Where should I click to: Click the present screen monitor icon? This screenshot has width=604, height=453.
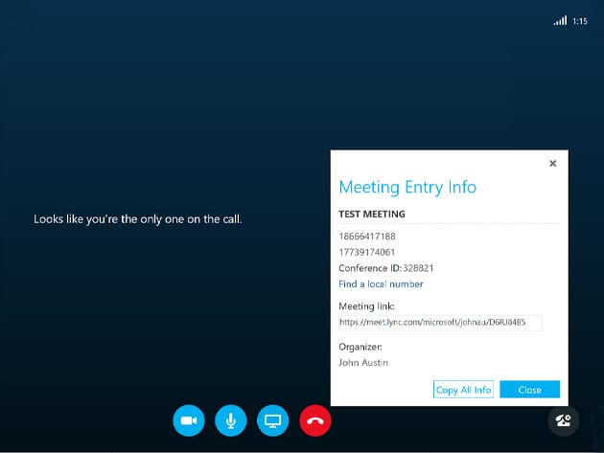(272, 420)
